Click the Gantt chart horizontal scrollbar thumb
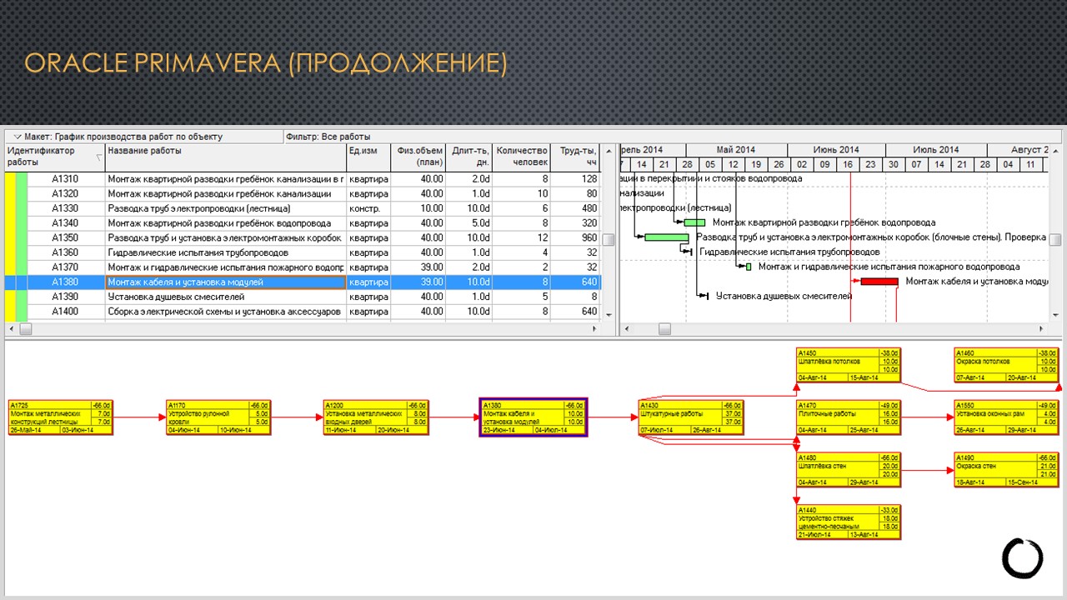The height and width of the screenshot is (600, 1067). pyautogui.click(x=664, y=329)
